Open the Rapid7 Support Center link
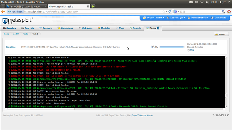The height and width of the screenshot is (130, 232). 142,115
